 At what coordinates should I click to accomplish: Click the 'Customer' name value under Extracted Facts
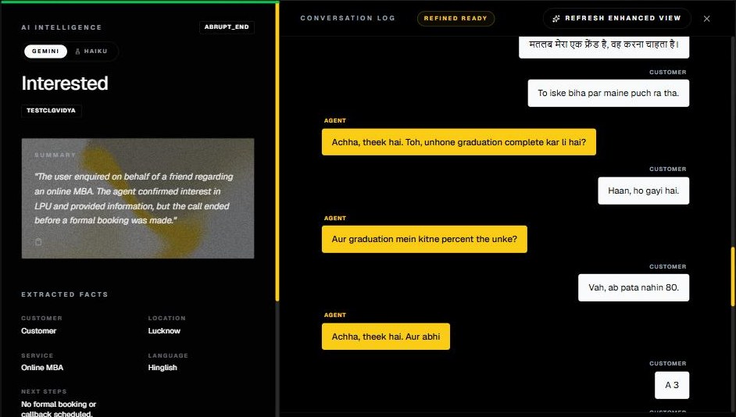pyautogui.click(x=38, y=330)
